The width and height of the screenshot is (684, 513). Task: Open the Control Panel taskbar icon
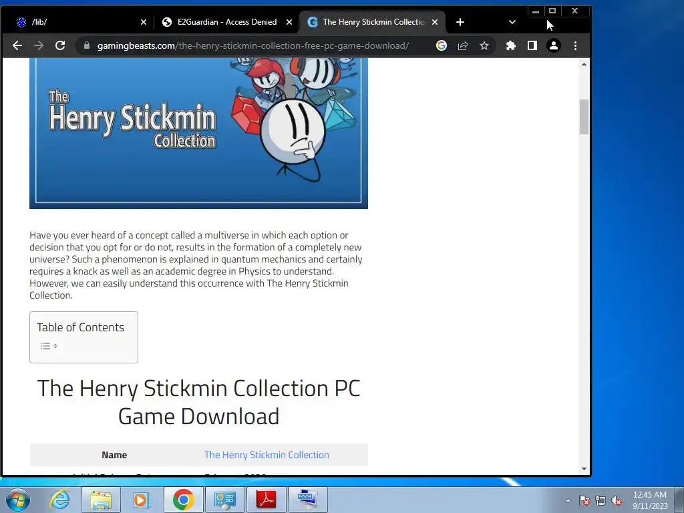point(225,500)
